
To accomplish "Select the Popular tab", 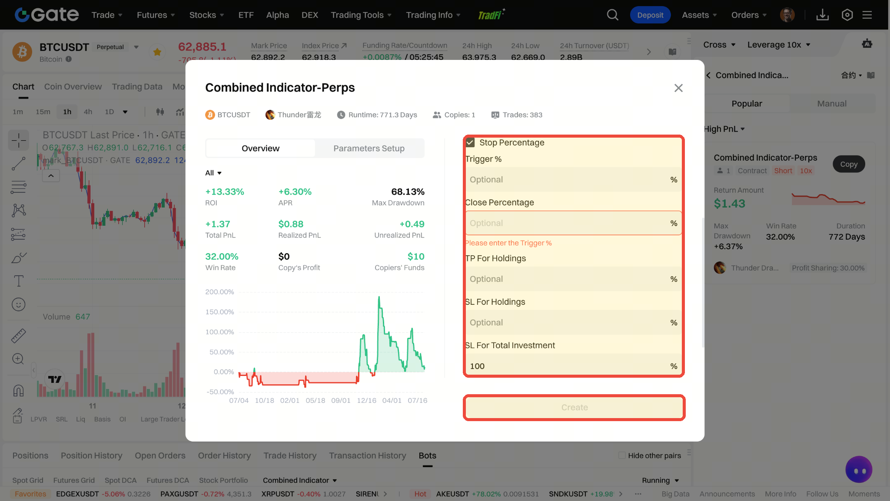I will [747, 103].
